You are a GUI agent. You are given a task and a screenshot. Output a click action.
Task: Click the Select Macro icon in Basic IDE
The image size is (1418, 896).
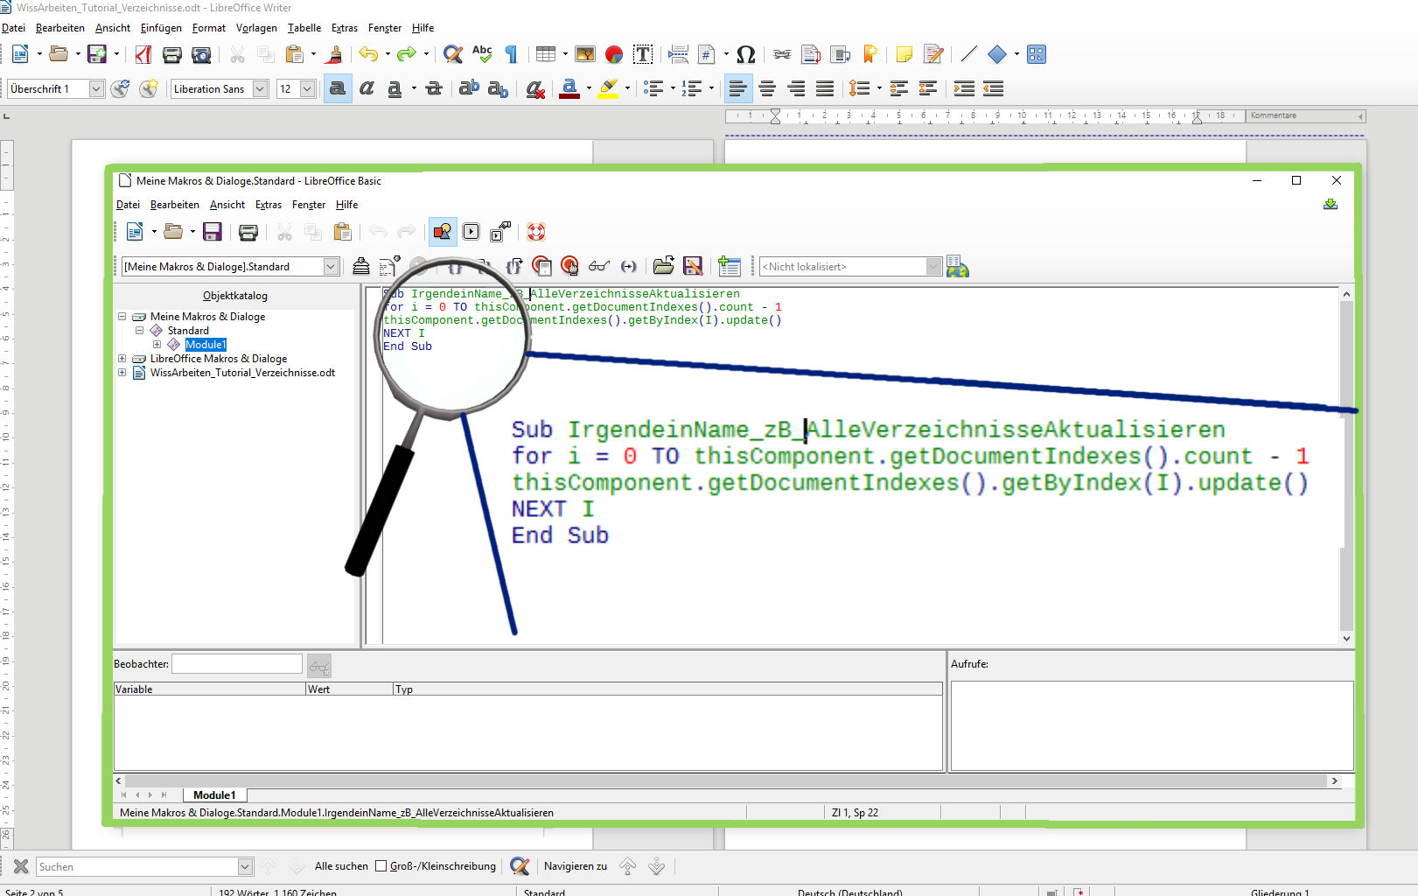[x=472, y=232]
